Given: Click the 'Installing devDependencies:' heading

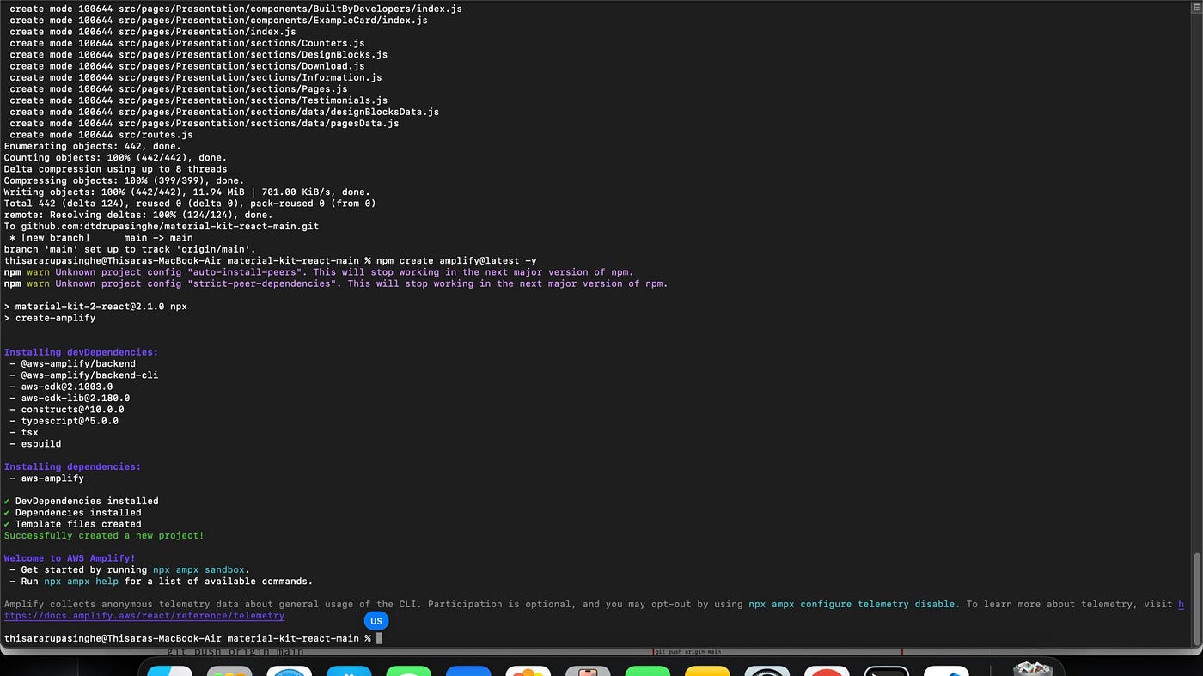Looking at the screenshot, I should click(81, 352).
